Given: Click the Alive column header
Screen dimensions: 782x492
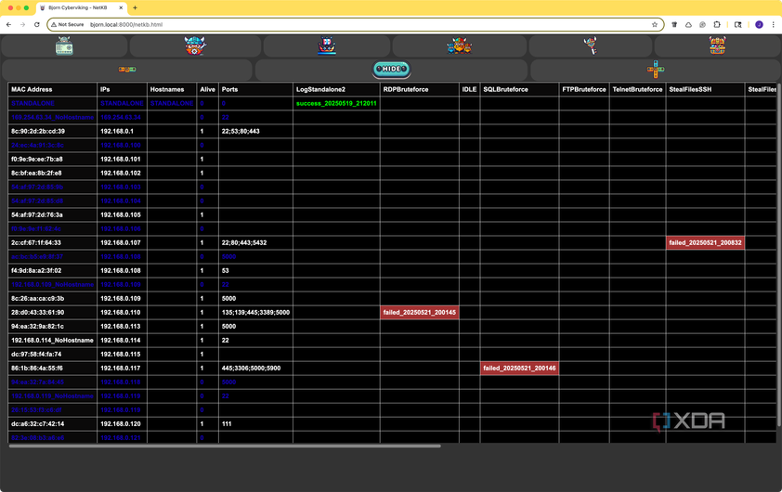Looking at the screenshot, I should pyautogui.click(x=207, y=89).
